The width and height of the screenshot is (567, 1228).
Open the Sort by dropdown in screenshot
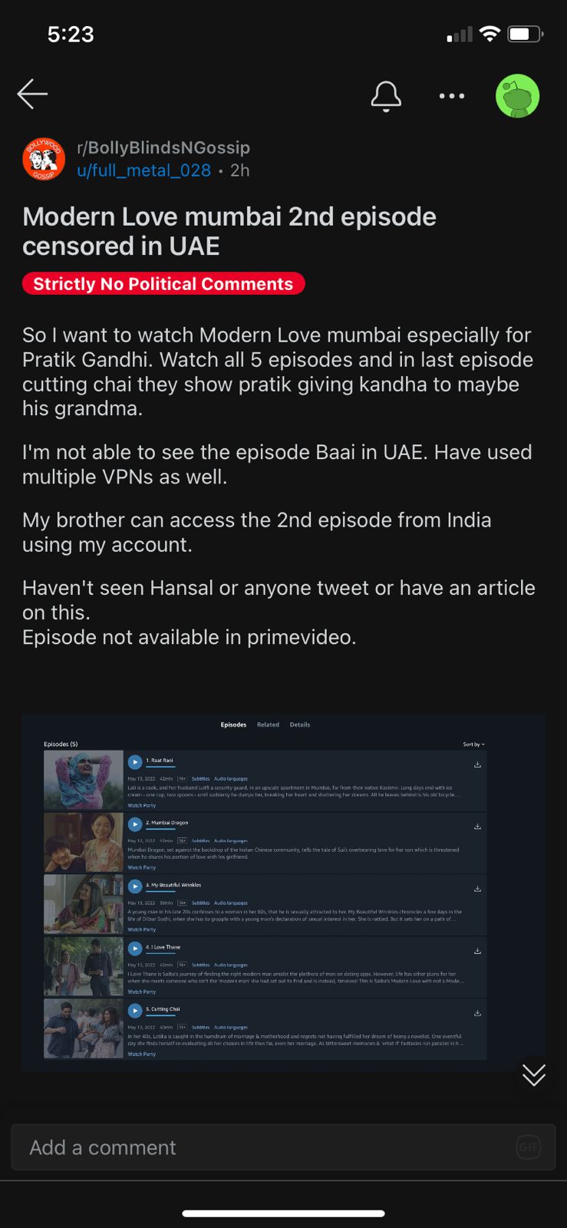point(473,744)
